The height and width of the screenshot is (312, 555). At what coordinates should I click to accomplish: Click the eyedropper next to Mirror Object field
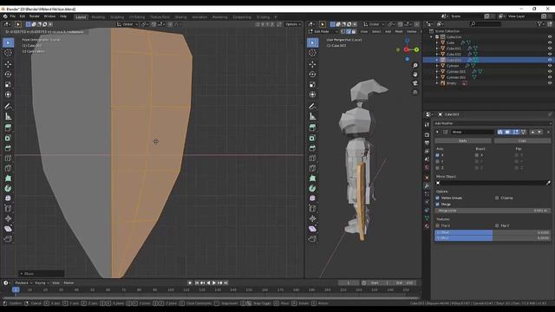(x=548, y=183)
